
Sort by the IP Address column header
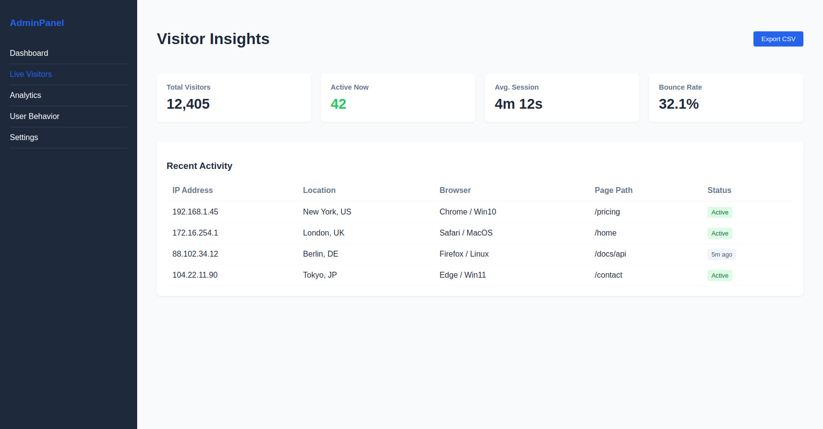[193, 190]
